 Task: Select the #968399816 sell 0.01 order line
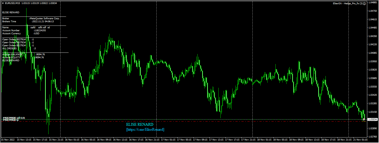tap(14, 118)
